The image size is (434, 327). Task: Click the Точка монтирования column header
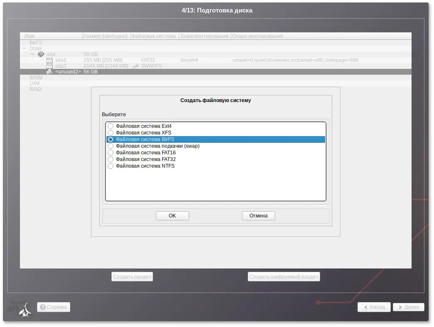[x=204, y=36]
